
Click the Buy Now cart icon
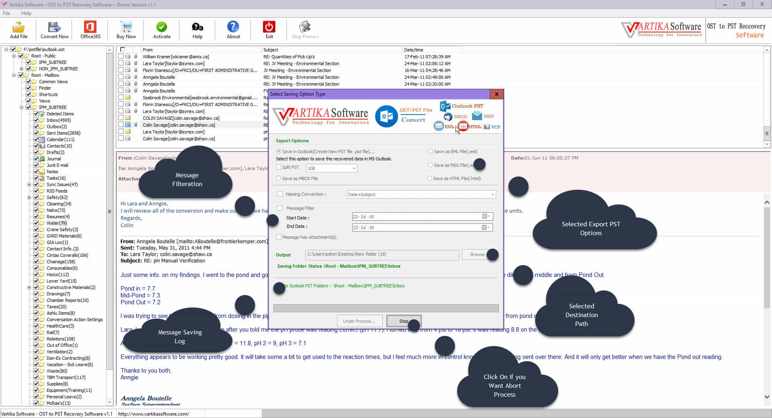(126, 27)
